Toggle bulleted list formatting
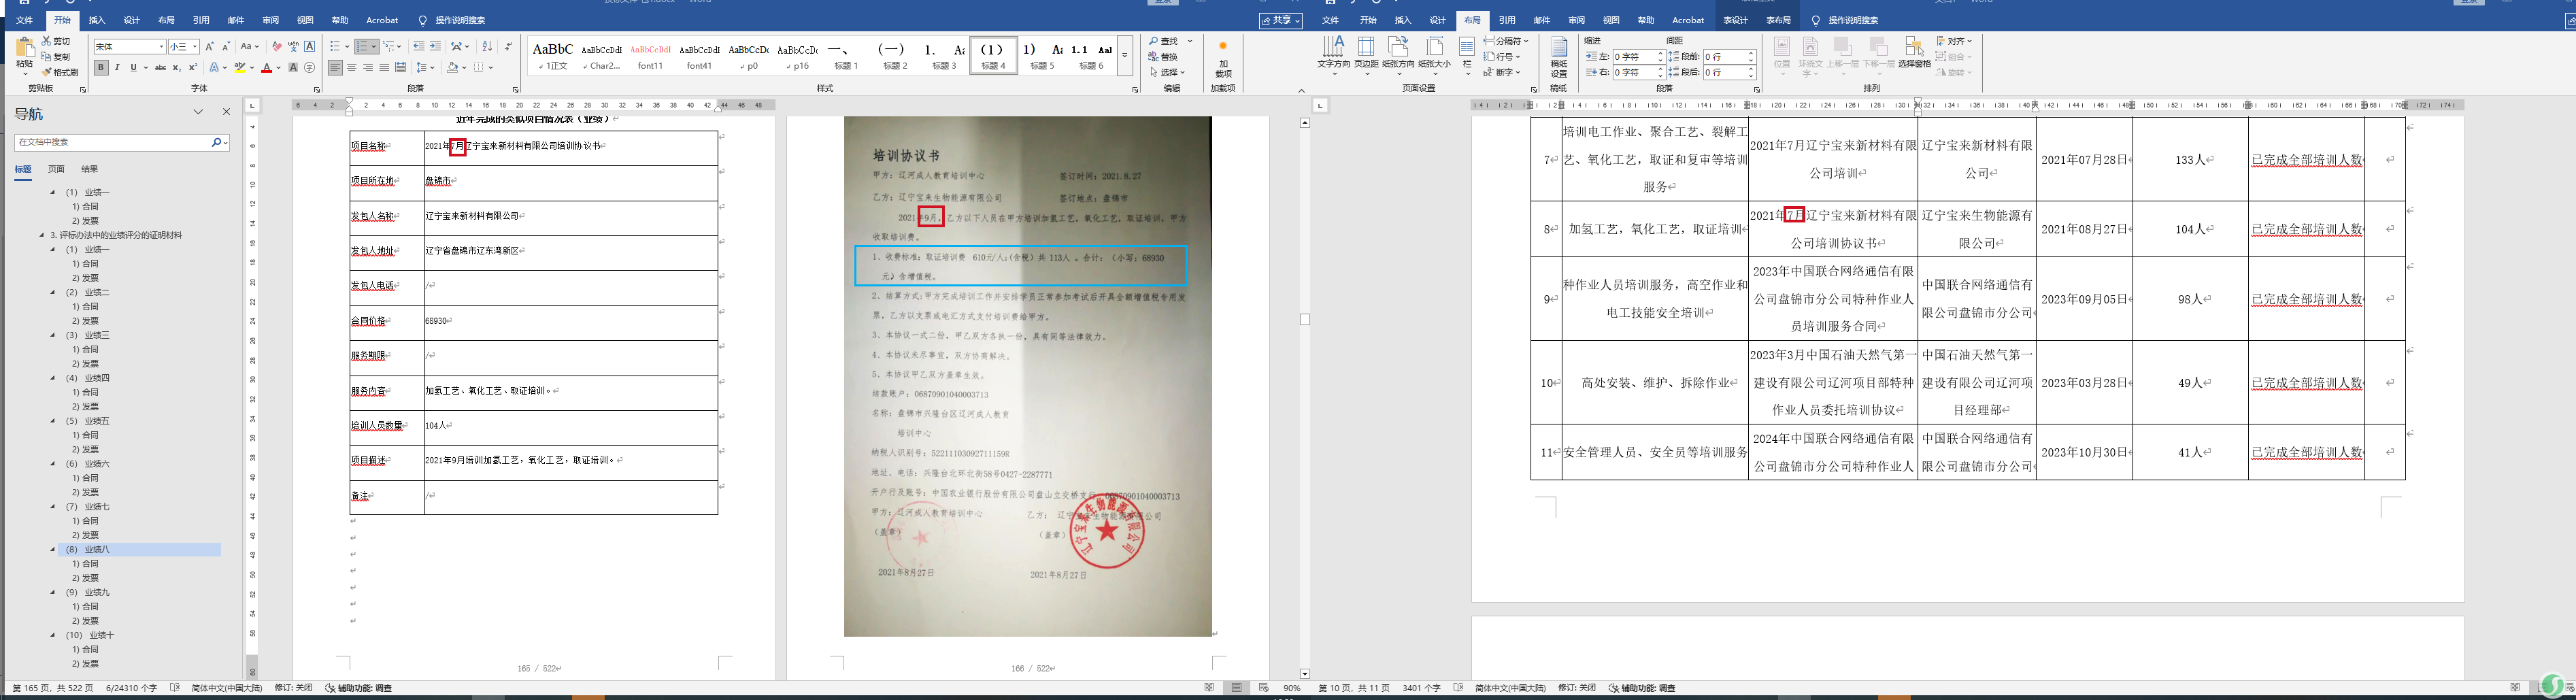This screenshot has width=2576, height=700. pyautogui.click(x=335, y=46)
